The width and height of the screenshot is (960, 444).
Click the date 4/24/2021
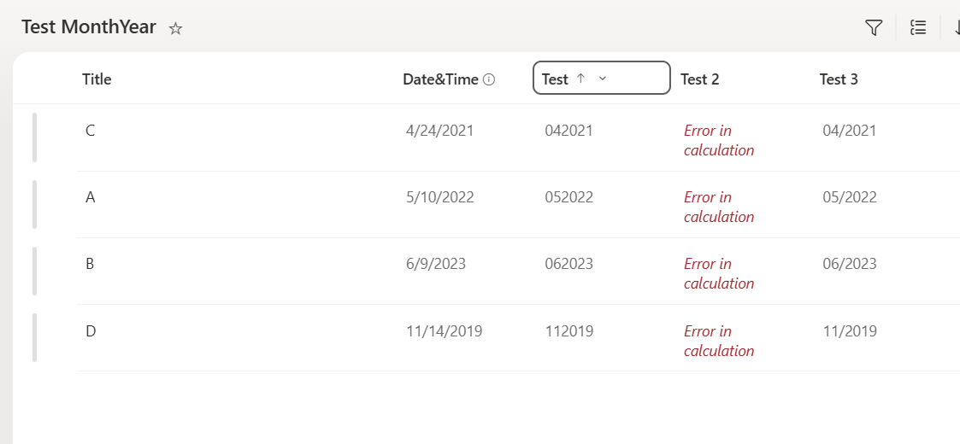pos(439,131)
